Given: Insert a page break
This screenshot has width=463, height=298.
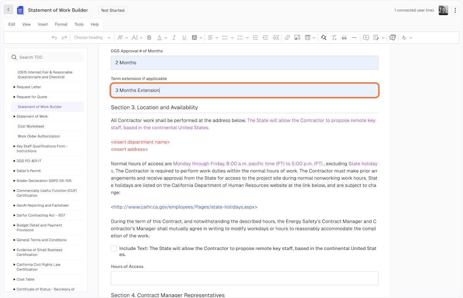Looking at the screenshot, I should [x=276, y=37].
